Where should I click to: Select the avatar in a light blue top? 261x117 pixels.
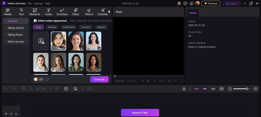tap(94, 41)
